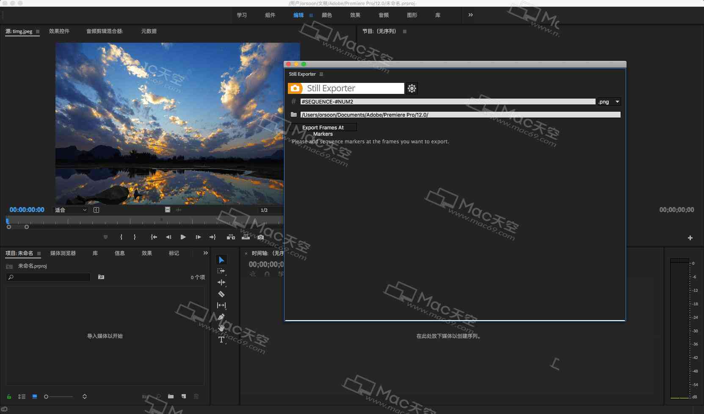This screenshot has height=414, width=704.
Task: Open the sort icons up-down arrows control
Action: [85, 397]
